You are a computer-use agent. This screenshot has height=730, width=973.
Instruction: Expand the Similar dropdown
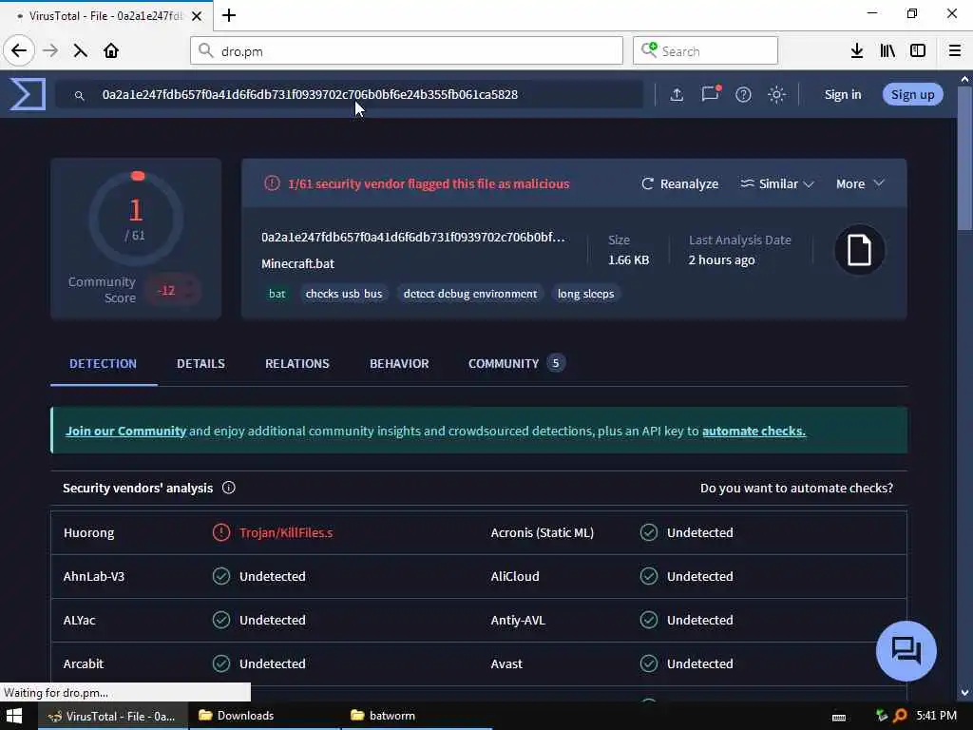pyautogui.click(x=777, y=183)
